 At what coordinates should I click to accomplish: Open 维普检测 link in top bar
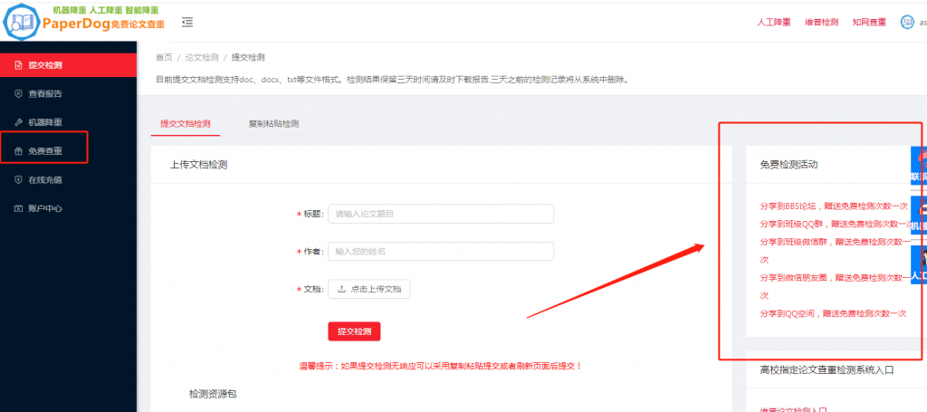(x=821, y=22)
